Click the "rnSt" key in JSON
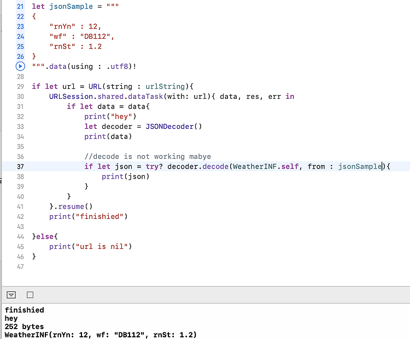410x339 pixels. coord(62,46)
